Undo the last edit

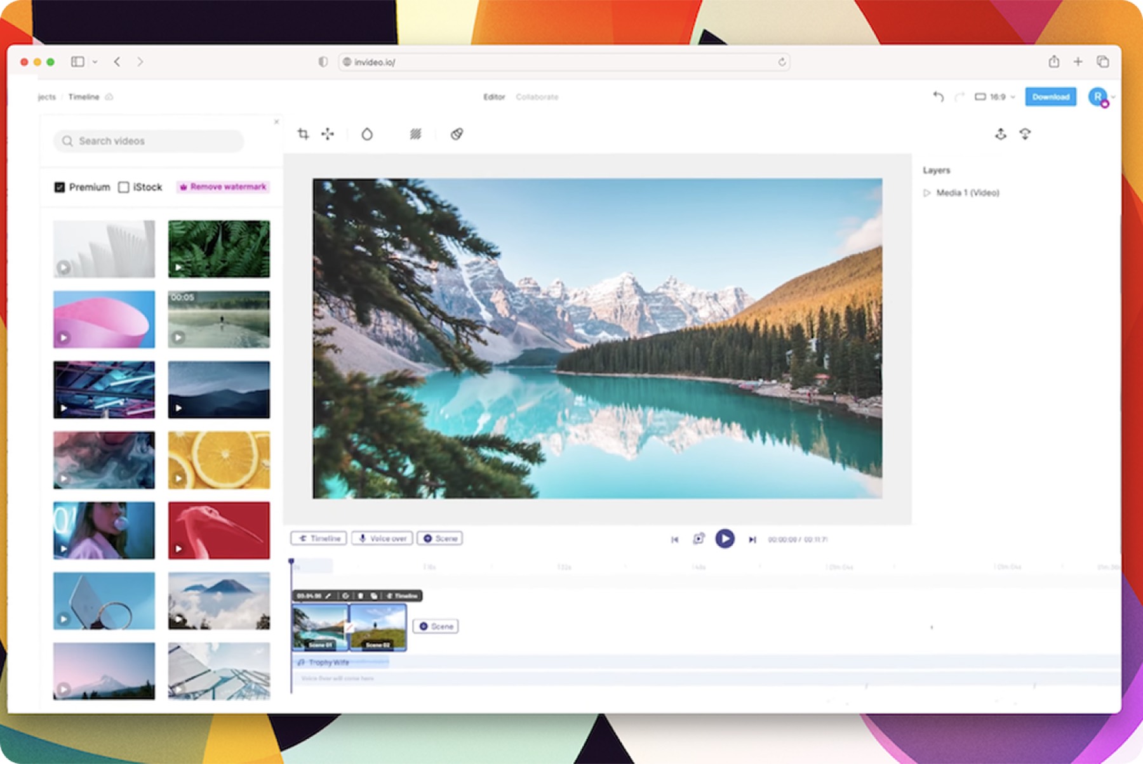click(x=939, y=96)
